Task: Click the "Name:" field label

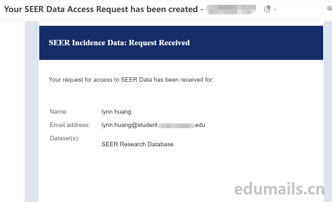Action: [x=59, y=112]
